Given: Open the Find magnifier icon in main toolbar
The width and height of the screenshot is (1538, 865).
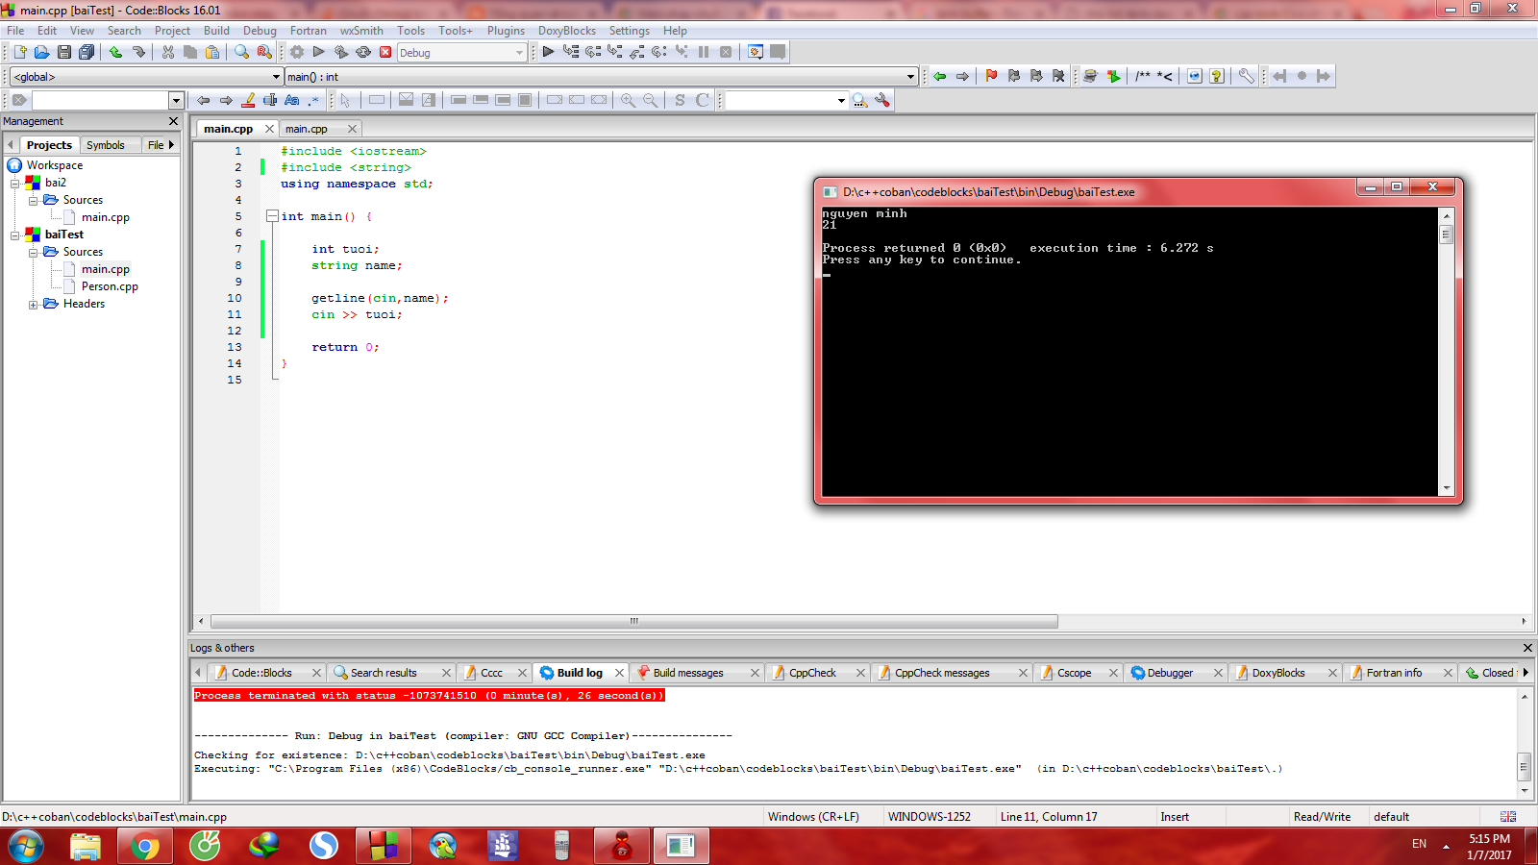Looking at the screenshot, I should [x=241, y=52].
